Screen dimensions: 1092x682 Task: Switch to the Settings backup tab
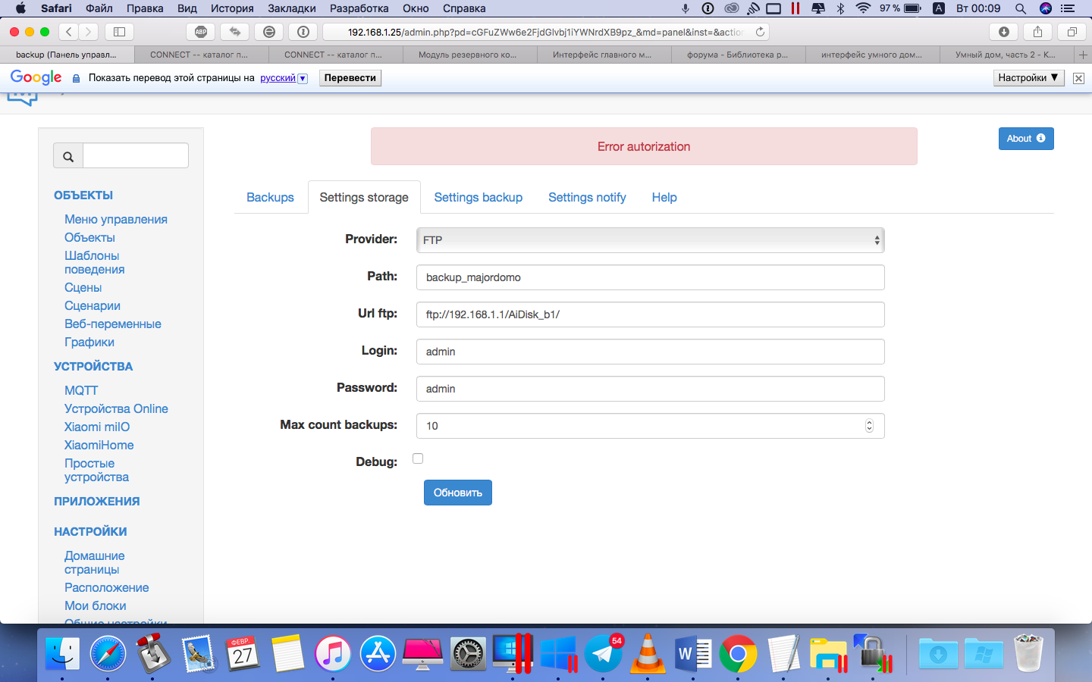[x=478, y=197]
